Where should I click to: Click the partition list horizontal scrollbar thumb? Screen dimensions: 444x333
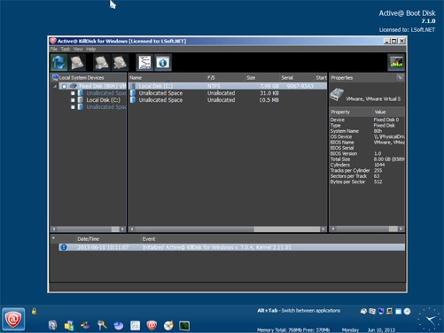(286, 229)
